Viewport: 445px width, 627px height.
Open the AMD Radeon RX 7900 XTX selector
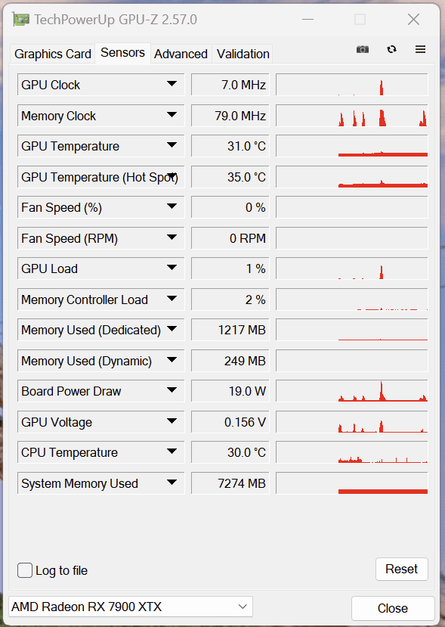130,607
